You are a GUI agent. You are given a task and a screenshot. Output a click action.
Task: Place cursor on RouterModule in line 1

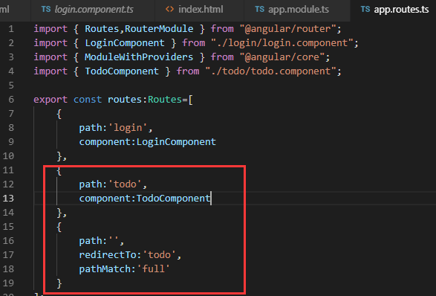pos(159,29)
